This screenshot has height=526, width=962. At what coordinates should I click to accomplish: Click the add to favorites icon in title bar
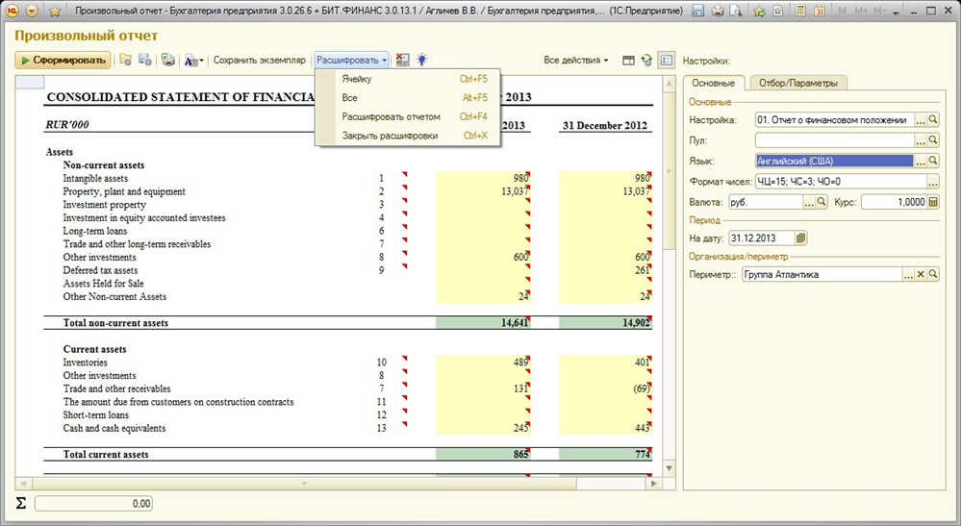pos(760,11)
